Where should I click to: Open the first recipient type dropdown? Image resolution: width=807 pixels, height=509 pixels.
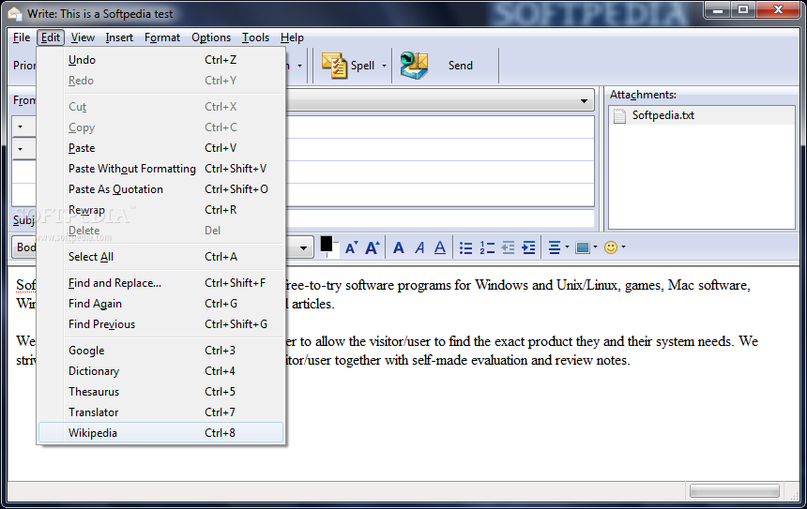click(20, 127)
